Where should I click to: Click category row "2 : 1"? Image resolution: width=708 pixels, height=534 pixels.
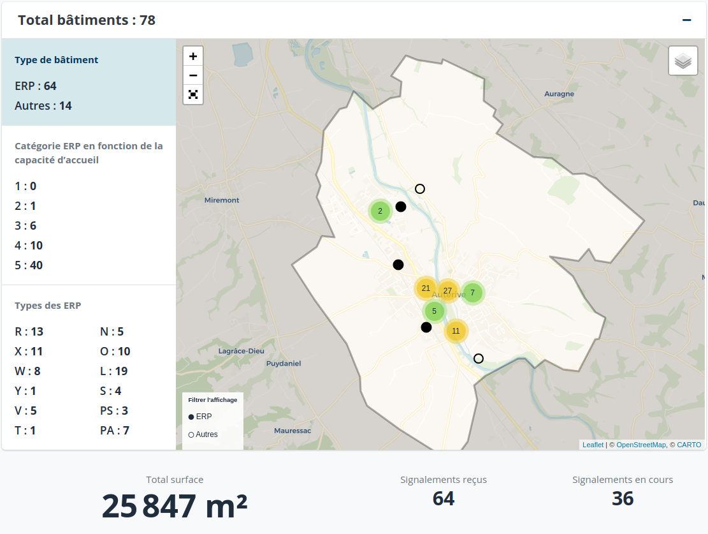(25, 205)
